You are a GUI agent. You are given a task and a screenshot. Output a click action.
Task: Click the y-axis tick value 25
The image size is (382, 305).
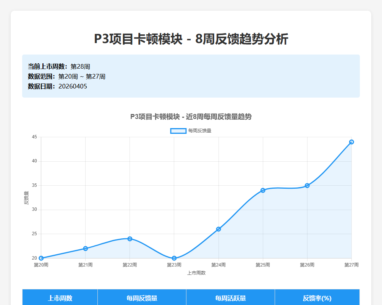(x=34, y=234)
